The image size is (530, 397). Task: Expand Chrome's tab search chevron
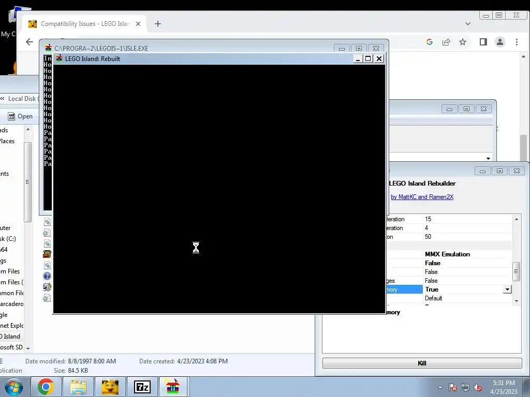tap(468, 24)
